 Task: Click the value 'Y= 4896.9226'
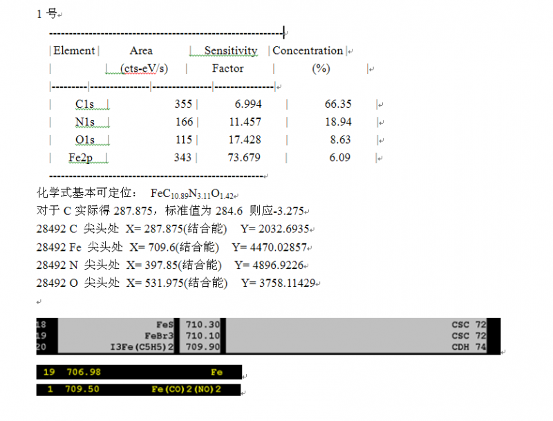pyautogui.click(x=270, y=265)
